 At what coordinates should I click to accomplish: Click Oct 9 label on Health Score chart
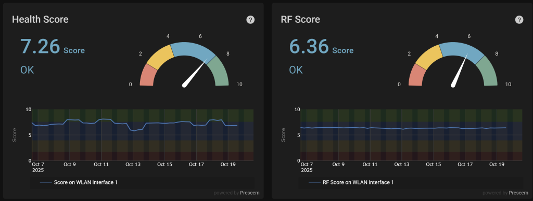pyautogui.click(x=70, y=165)
